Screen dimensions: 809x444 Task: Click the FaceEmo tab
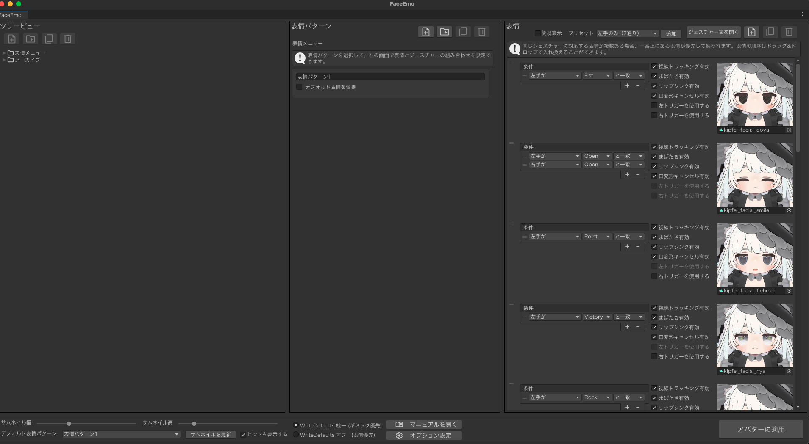click(11, 14)
